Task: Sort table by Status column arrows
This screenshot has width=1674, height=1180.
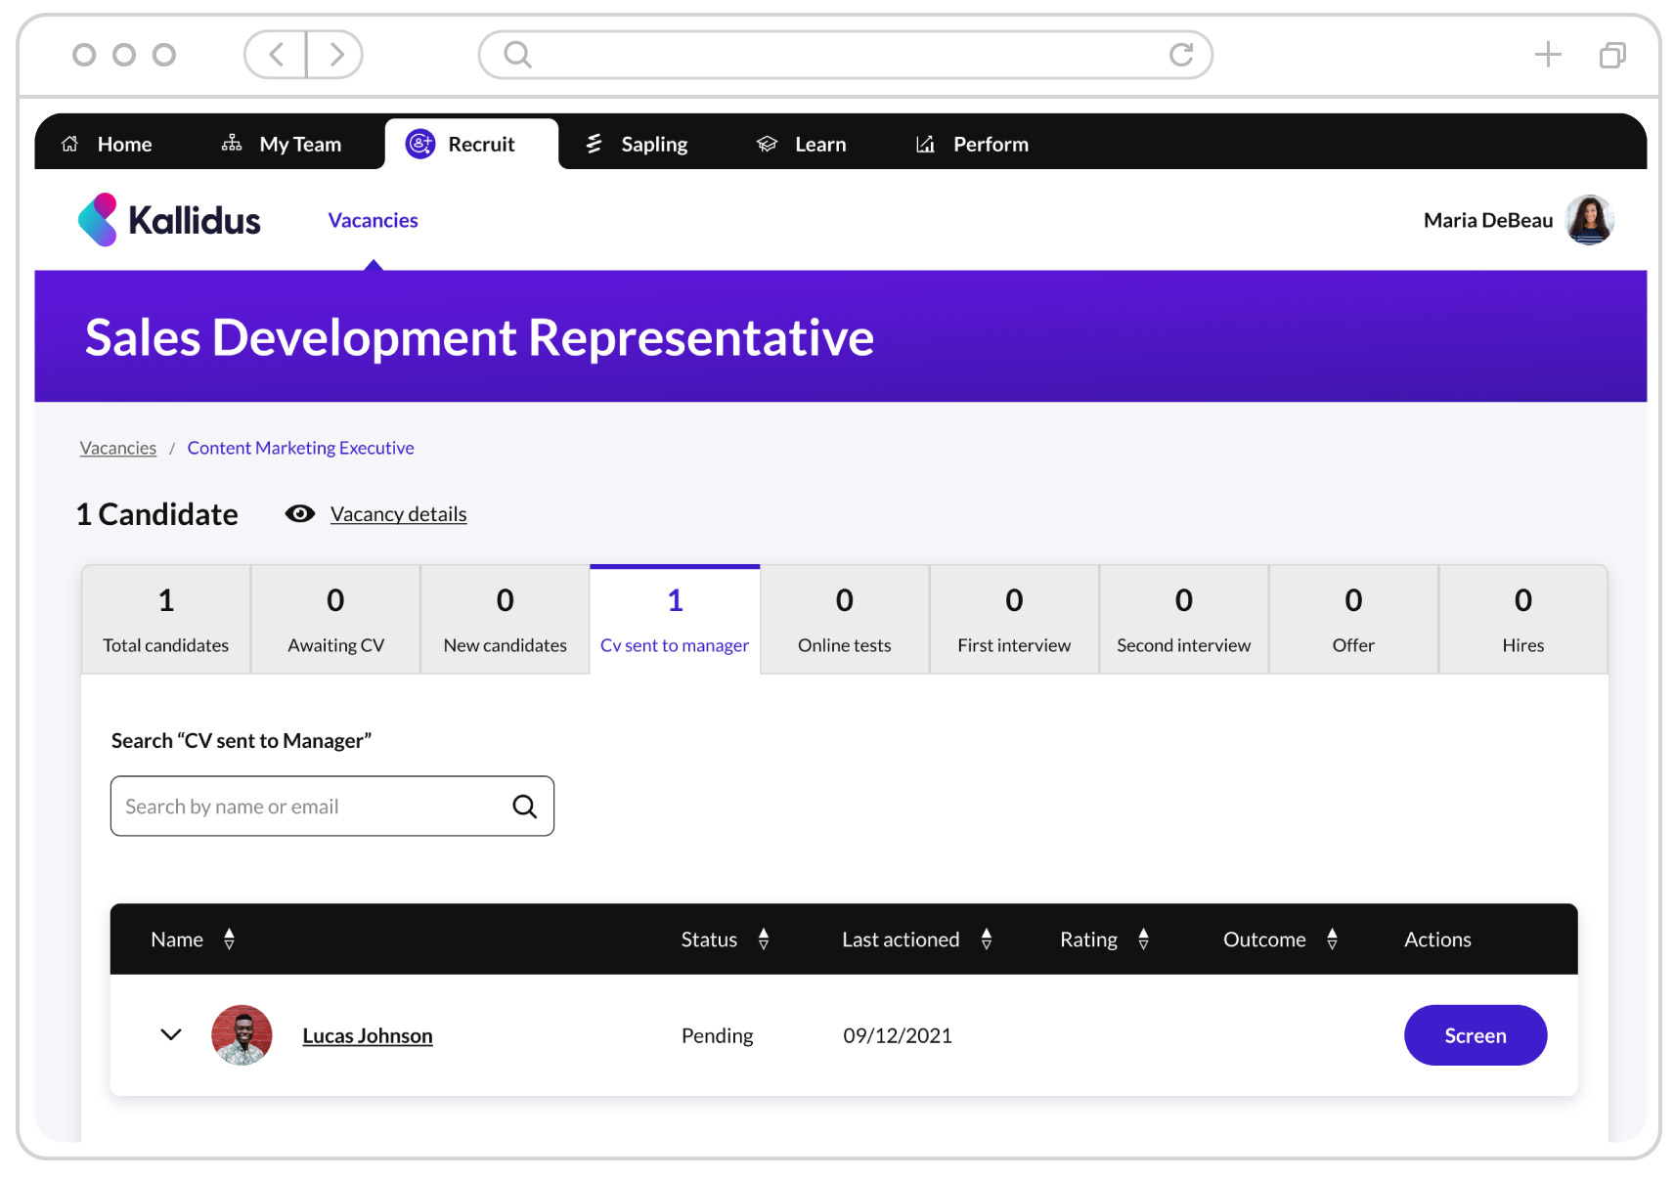Action: point(764,940)
